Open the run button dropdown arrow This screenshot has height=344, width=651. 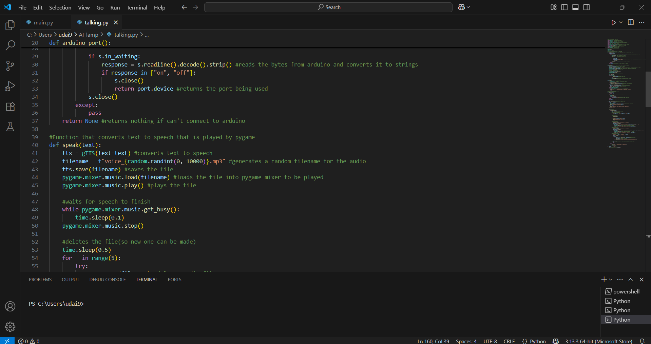(621, 22)
